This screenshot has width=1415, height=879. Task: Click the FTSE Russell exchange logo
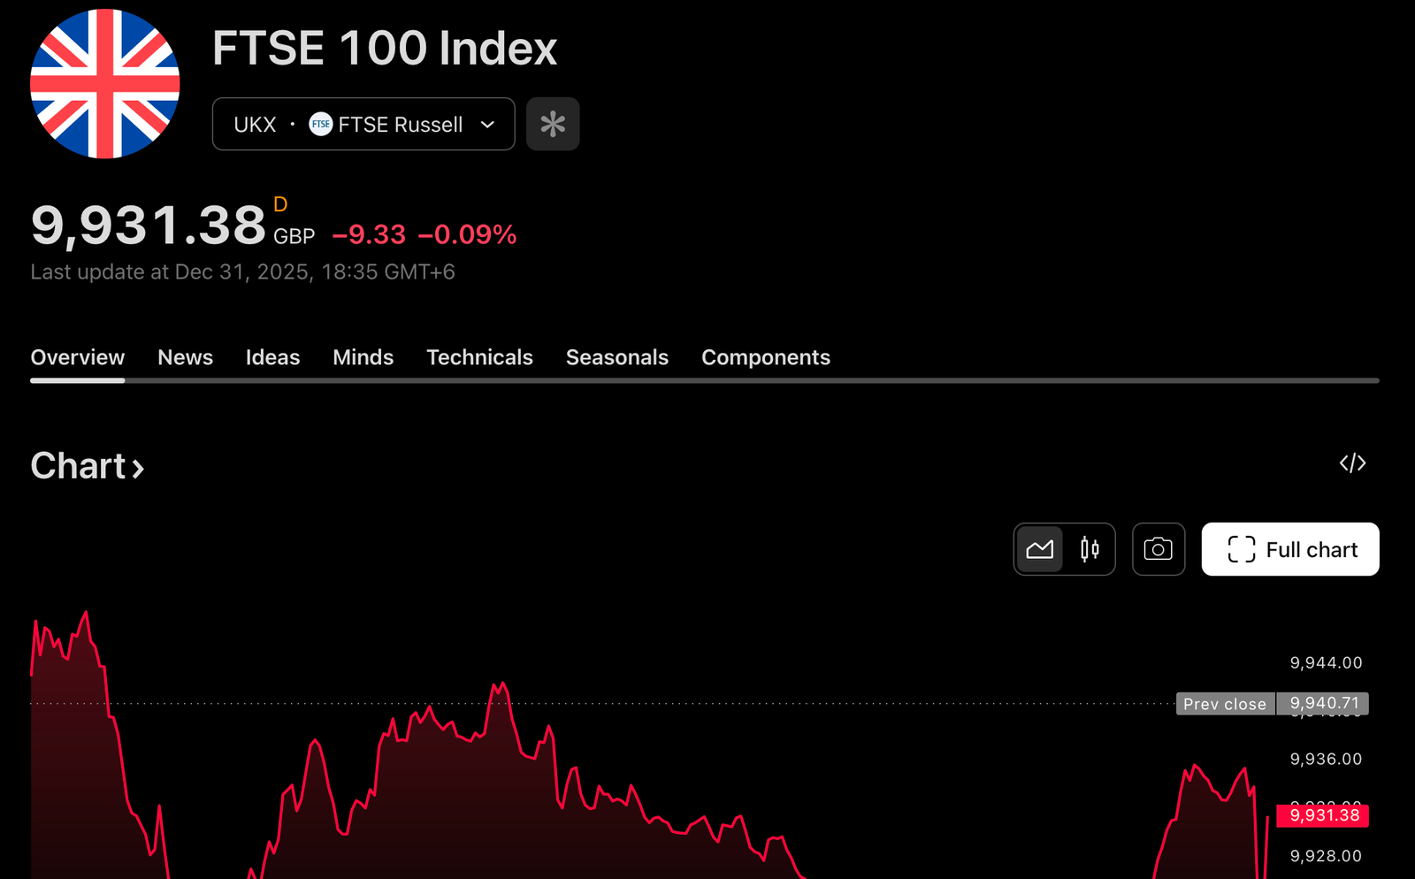coord(320,124)
